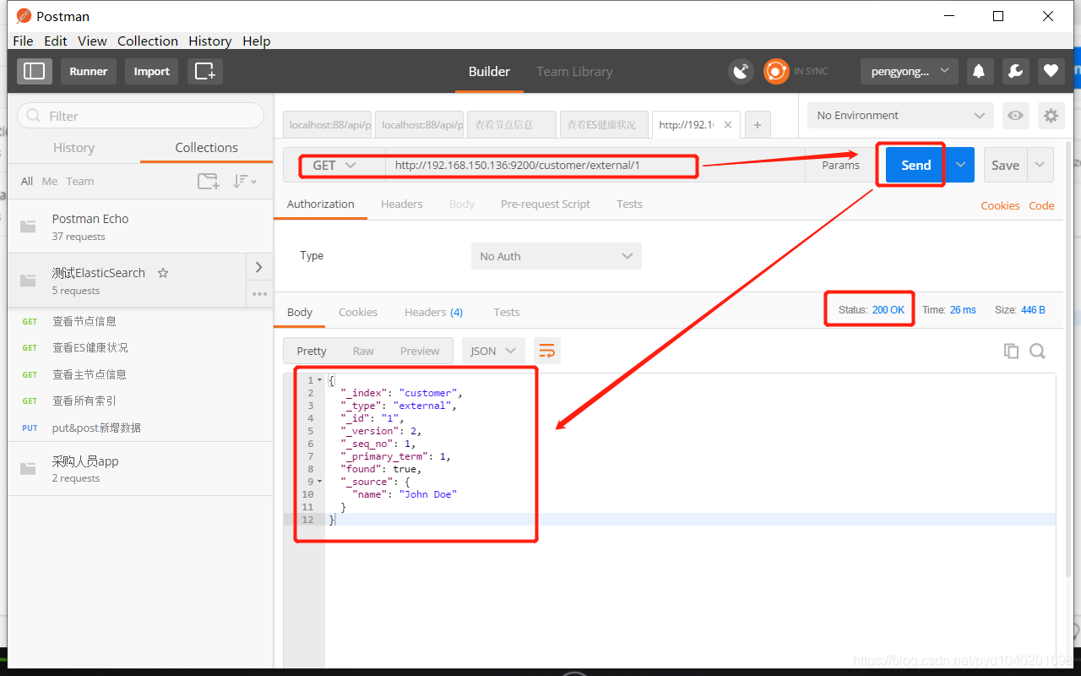This screenshot has height=676, width=1081.
Task: Open the pengyong account dropdown
Action: 910,71
